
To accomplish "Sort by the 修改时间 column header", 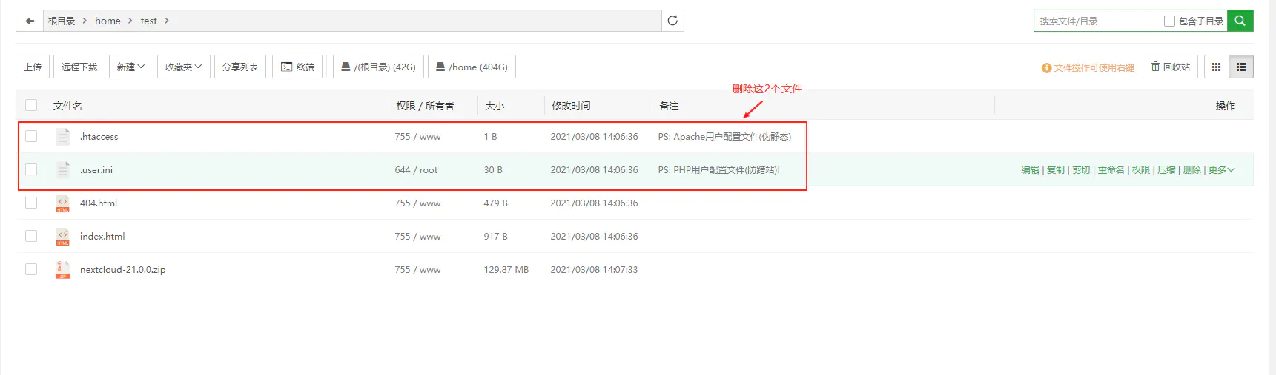I will [x=571, y=106].
